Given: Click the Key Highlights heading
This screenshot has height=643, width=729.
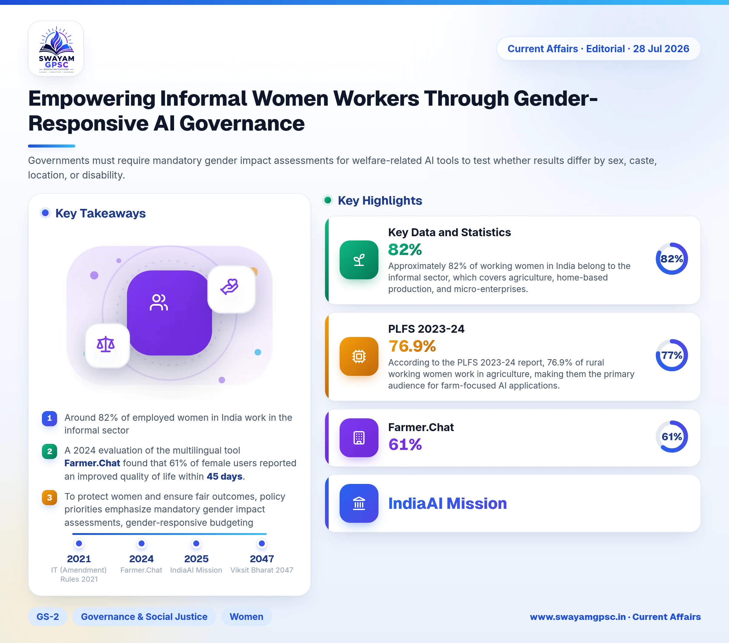Looking at the screenshot, I should 380,200.
